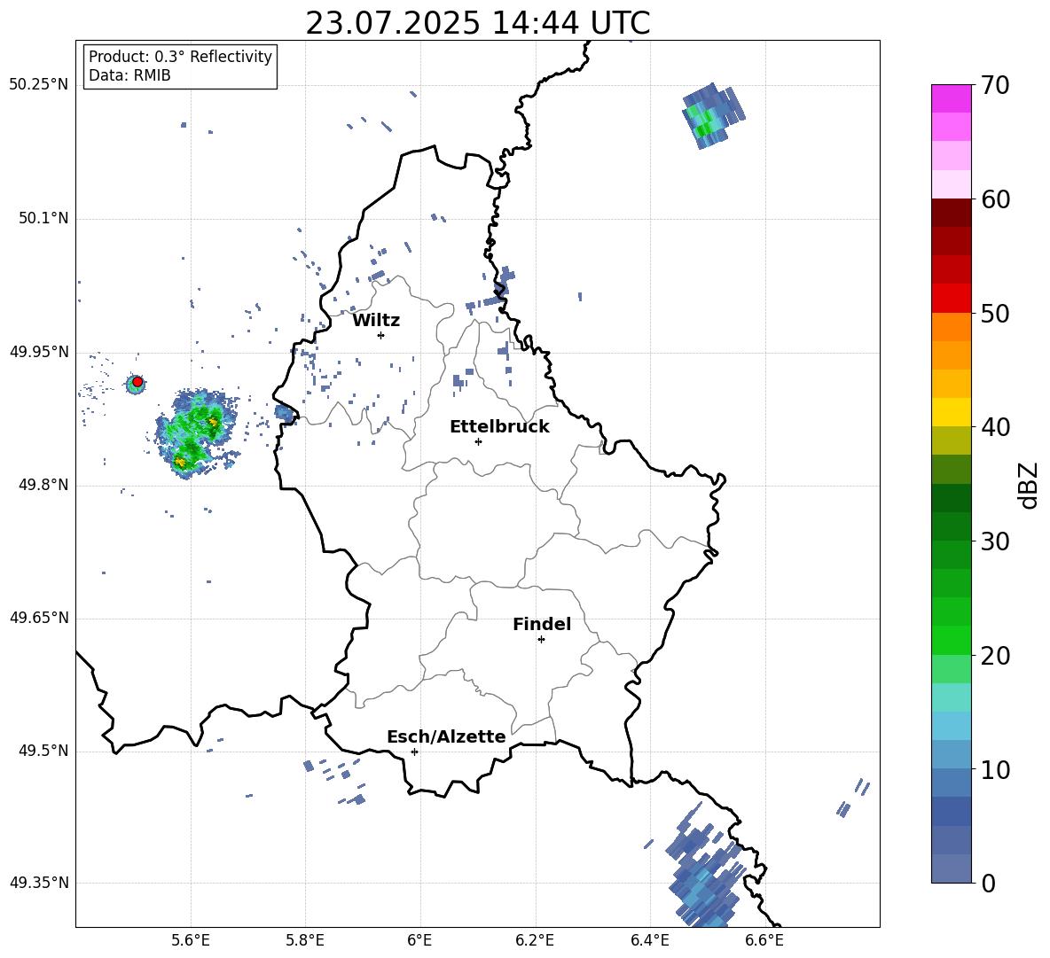Click the 30 value on the colorbar
This screenshot has height=958, width=1050.
pos(995,541)
